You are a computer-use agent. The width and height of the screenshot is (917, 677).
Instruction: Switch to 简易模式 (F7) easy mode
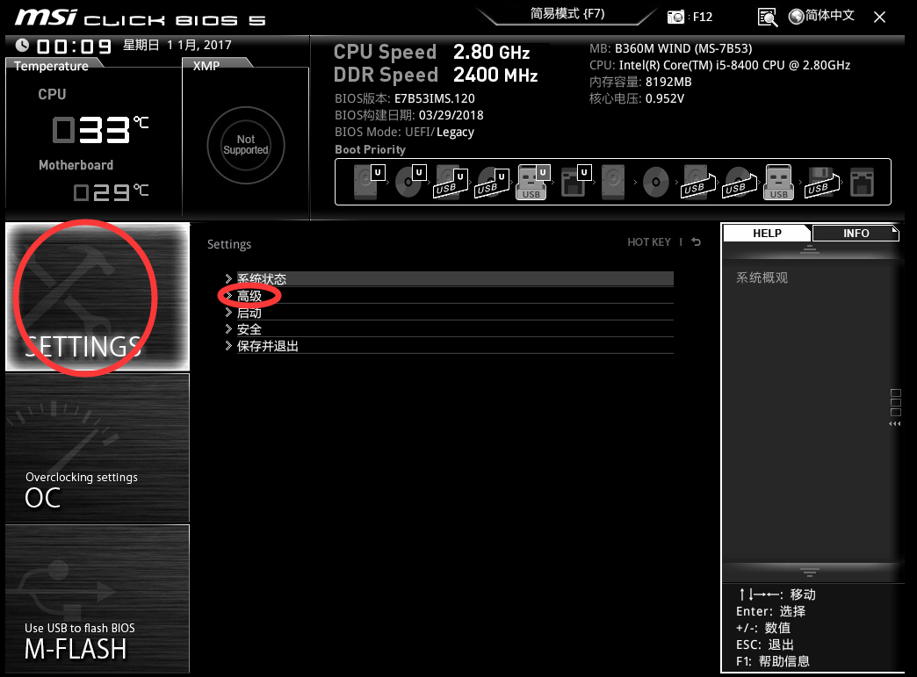coord(567,14)
